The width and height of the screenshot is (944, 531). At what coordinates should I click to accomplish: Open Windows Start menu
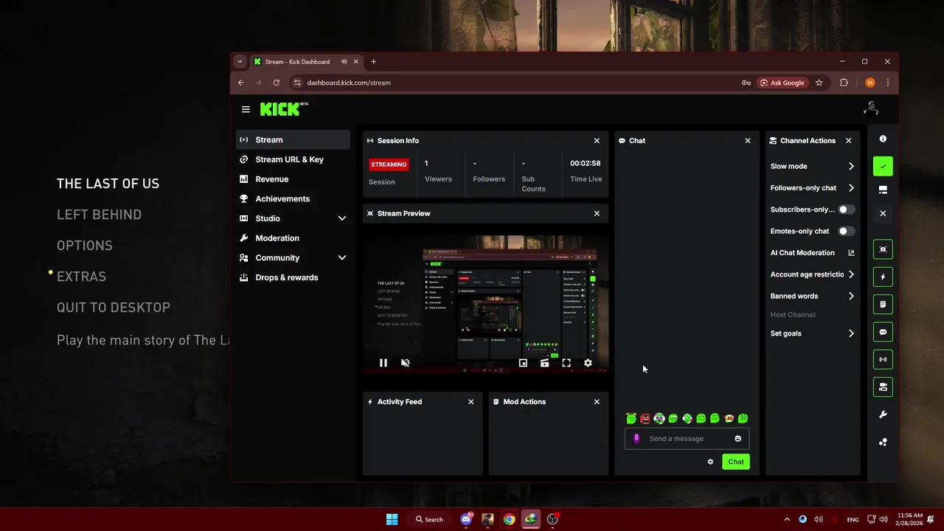click(392, 519)
